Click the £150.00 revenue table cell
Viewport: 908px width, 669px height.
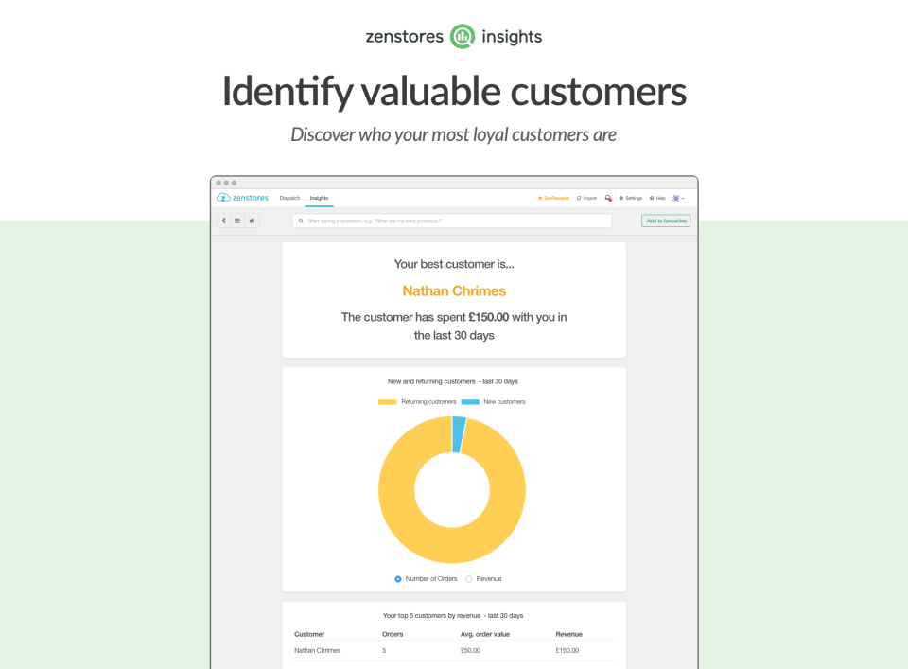click(567, 650)
